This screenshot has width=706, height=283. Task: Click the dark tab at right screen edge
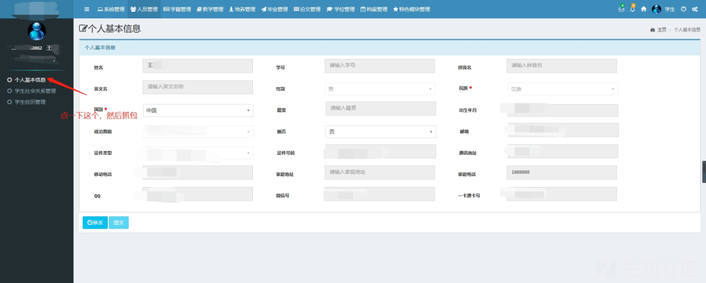pyautogui.click(x=704, y=171)
